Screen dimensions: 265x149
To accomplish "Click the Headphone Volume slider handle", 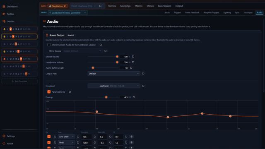I will (x=117, y=62).
